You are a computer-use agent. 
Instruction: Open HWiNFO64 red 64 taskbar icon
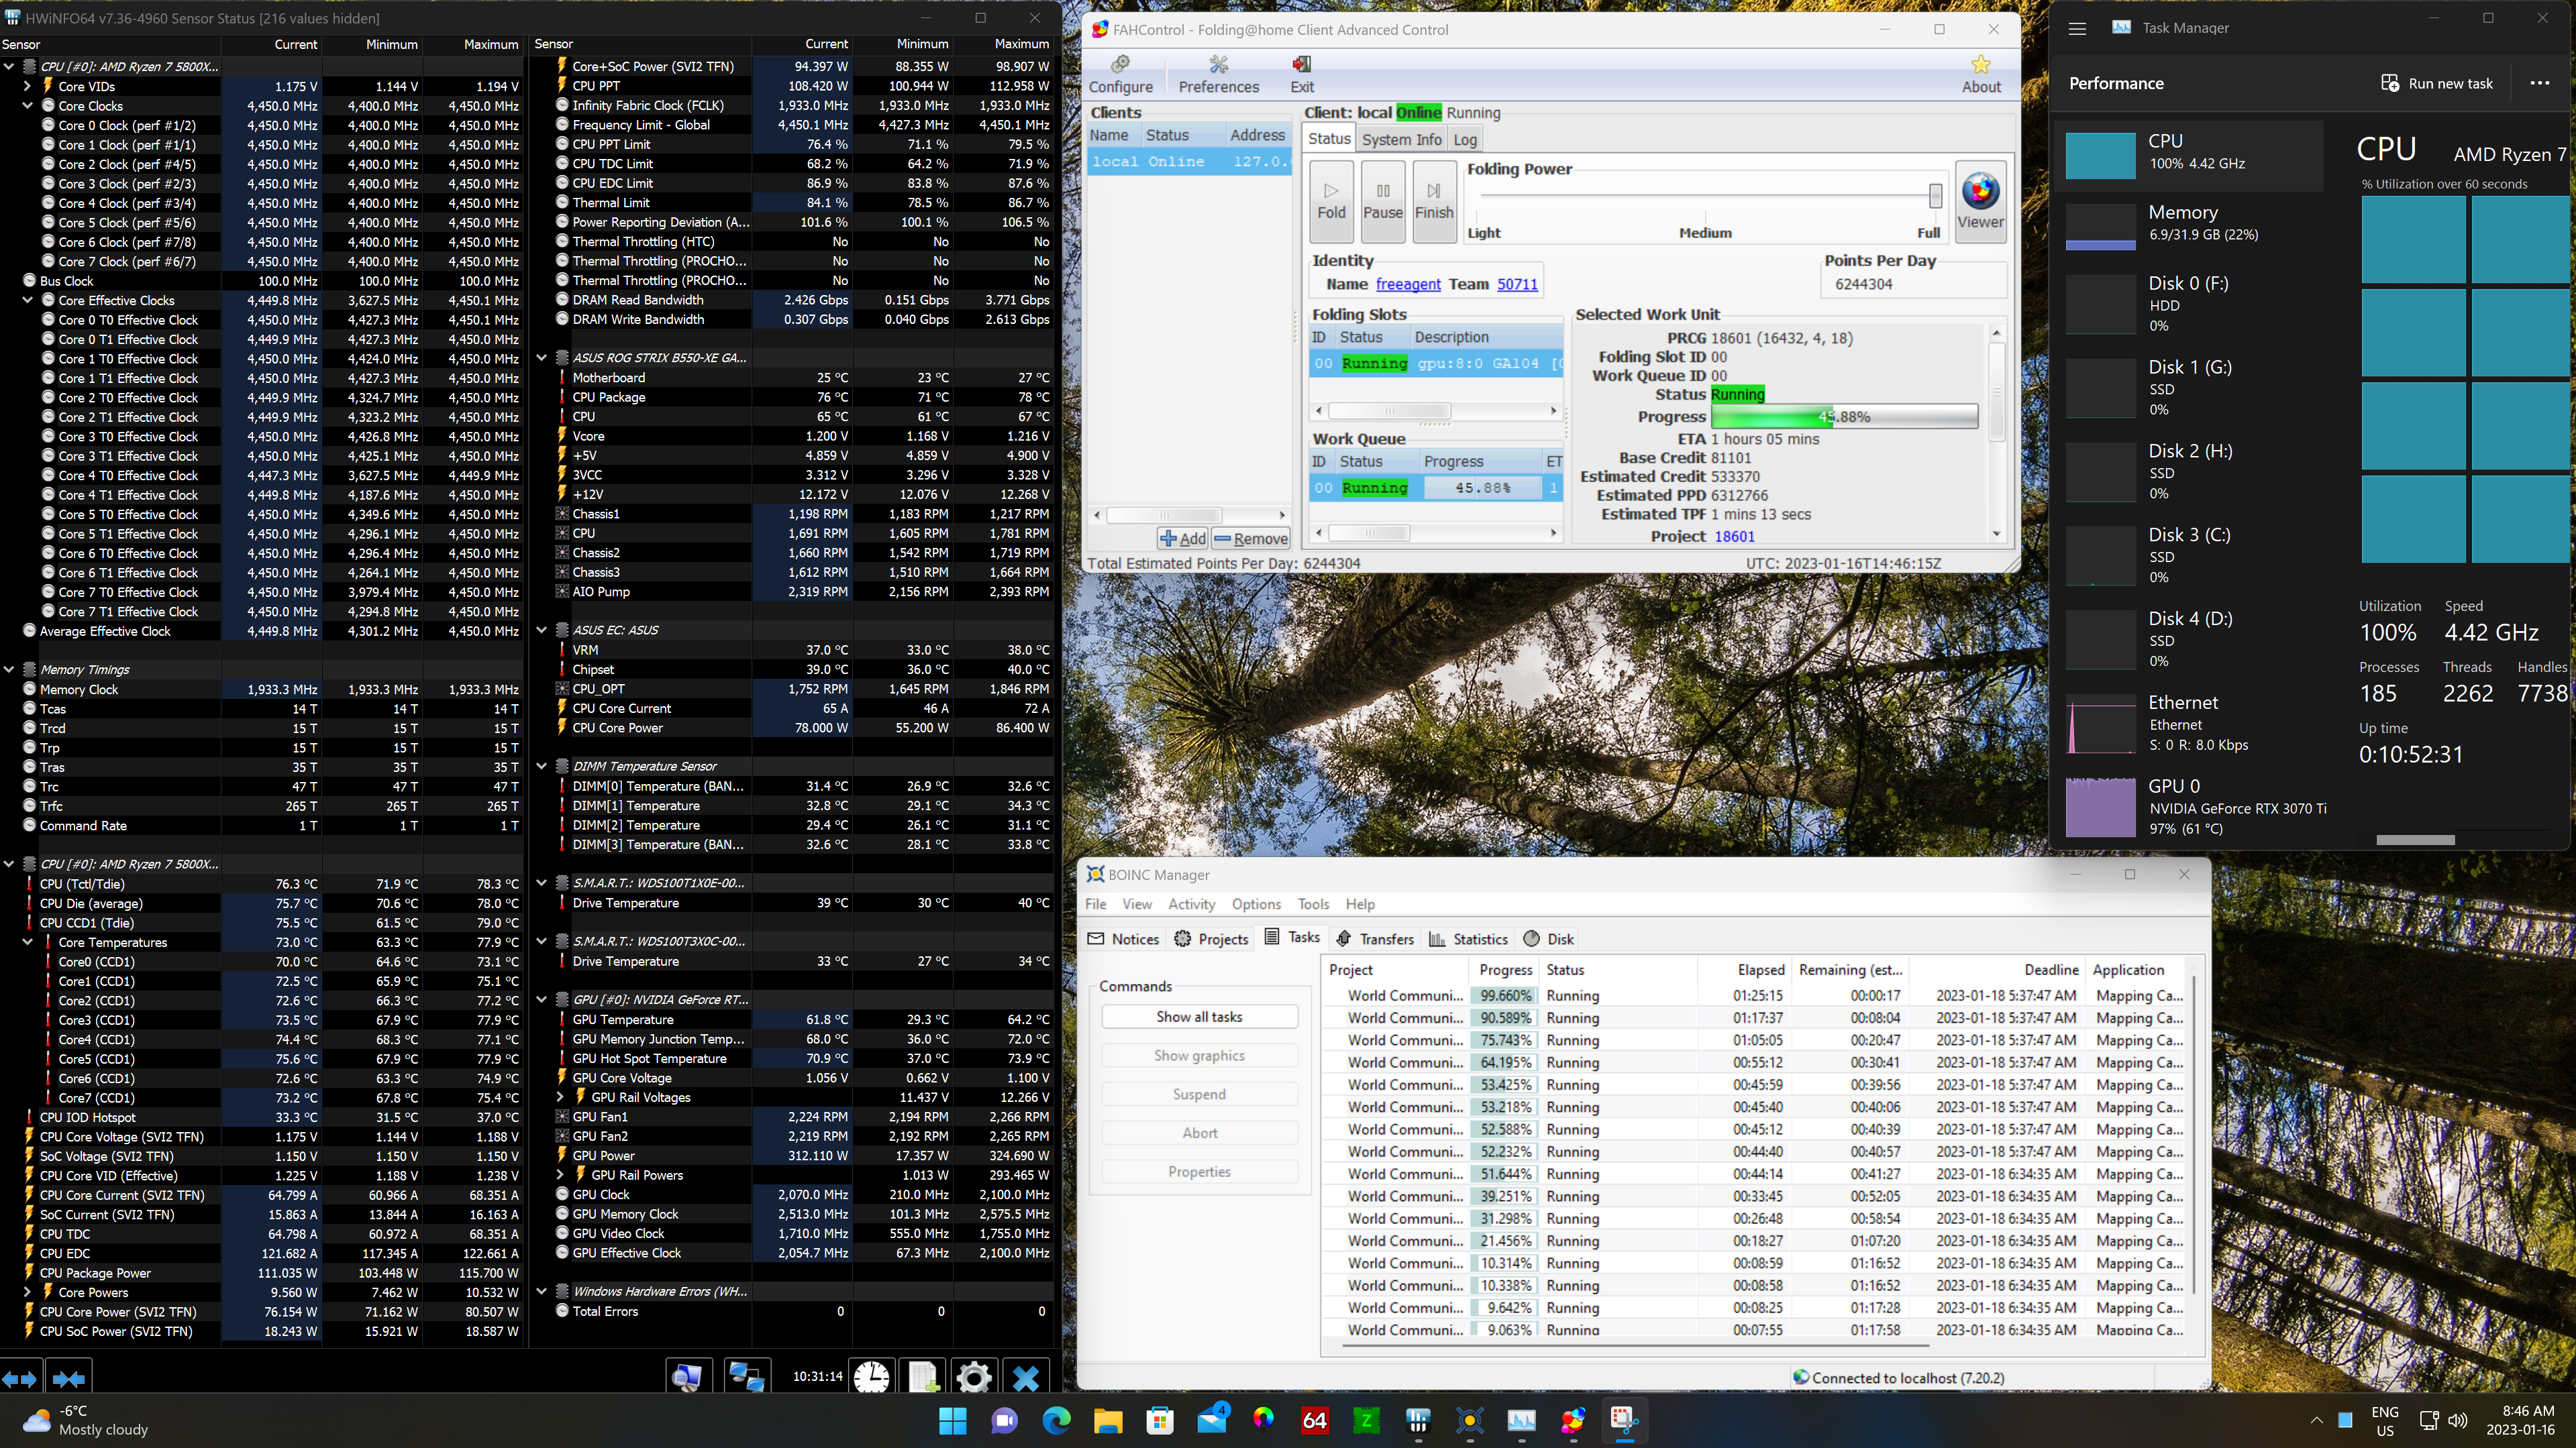point(1315,1420)
